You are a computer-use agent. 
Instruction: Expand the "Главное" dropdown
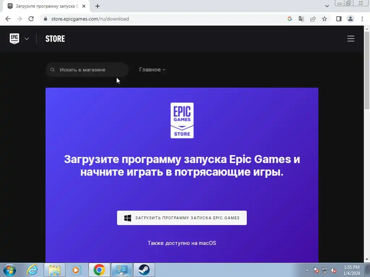[152, 70]
